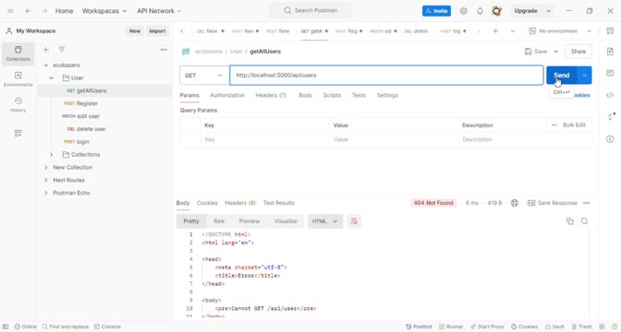Open the response Cookies tab
Viewport: 621px width, 332px height.
(x=207, y=203)
